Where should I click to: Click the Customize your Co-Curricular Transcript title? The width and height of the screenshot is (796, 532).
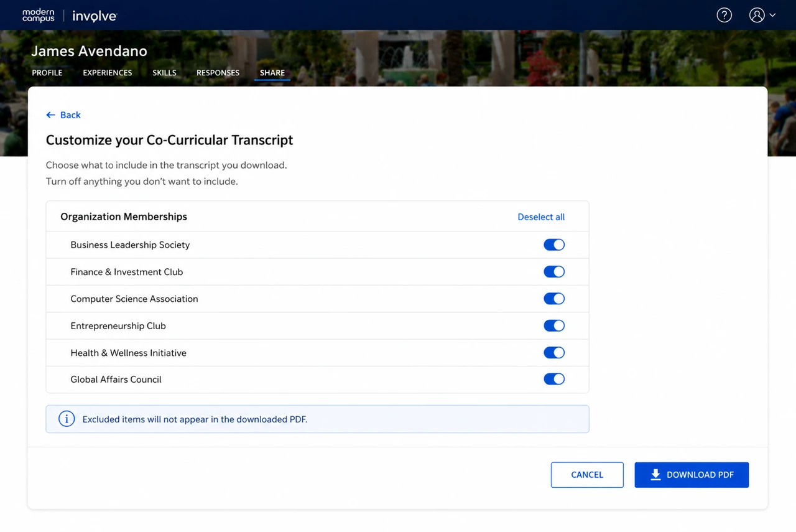click(169, 140)
